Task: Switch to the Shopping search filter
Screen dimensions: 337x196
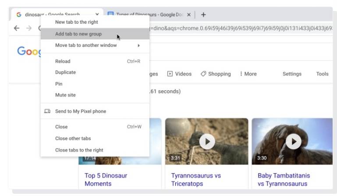Action: pos(216,74)
